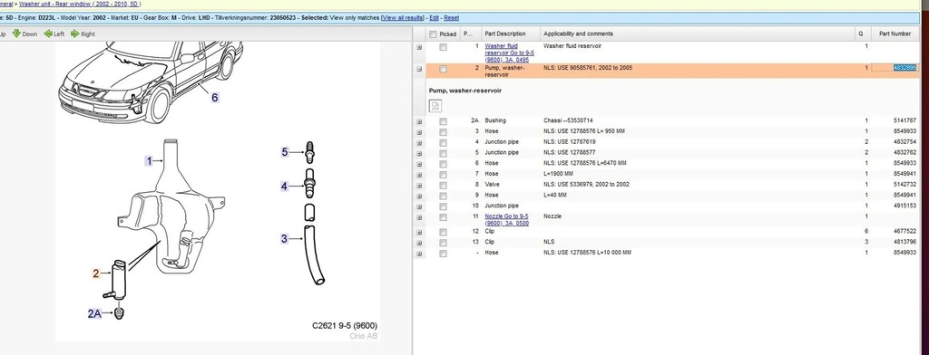Open Nozzle Go to 9-5 link

click(507, 219)
